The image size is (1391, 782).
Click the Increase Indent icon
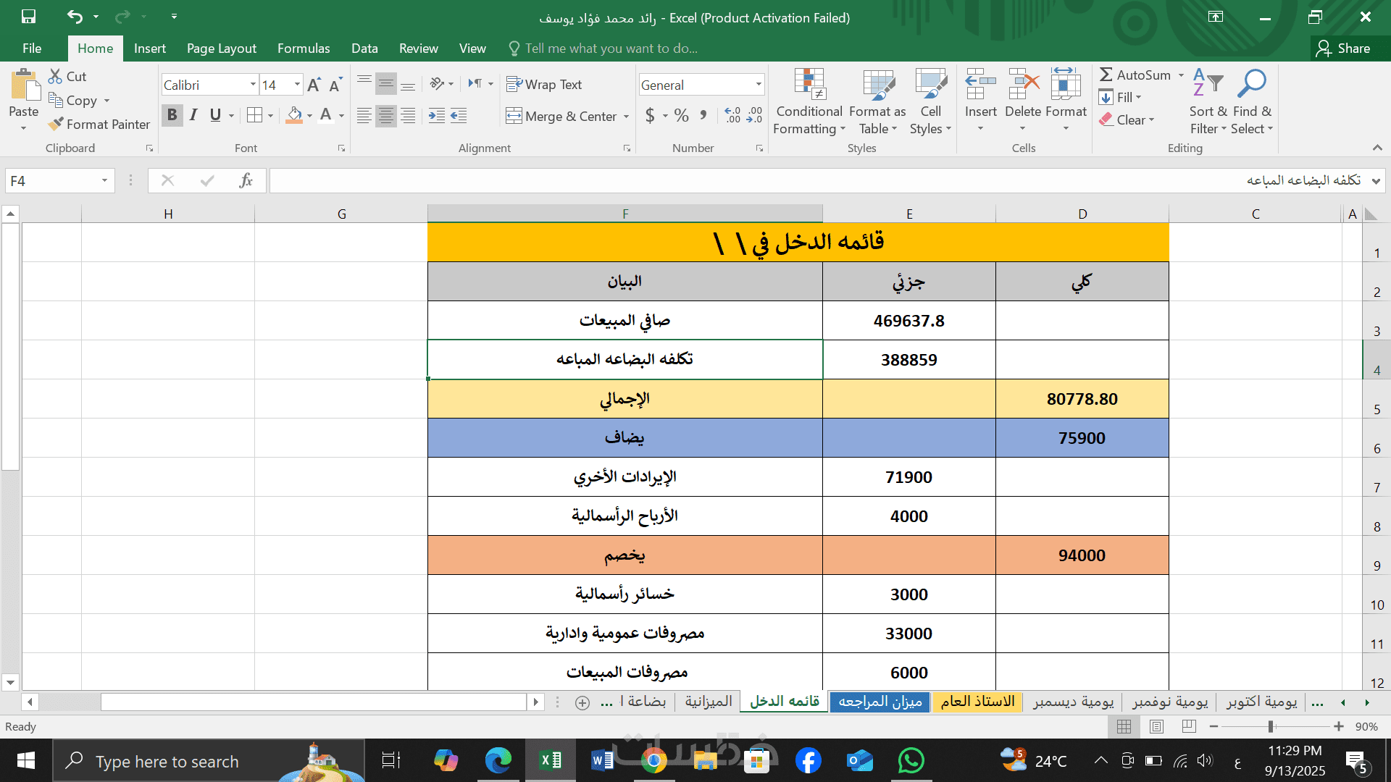click(x=437, y=116)
